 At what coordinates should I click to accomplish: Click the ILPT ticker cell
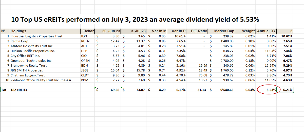click(87, 36)
